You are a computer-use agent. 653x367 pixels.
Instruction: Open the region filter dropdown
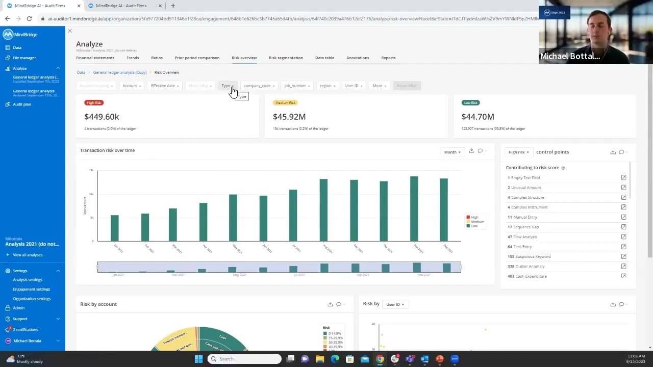[328, 86]
